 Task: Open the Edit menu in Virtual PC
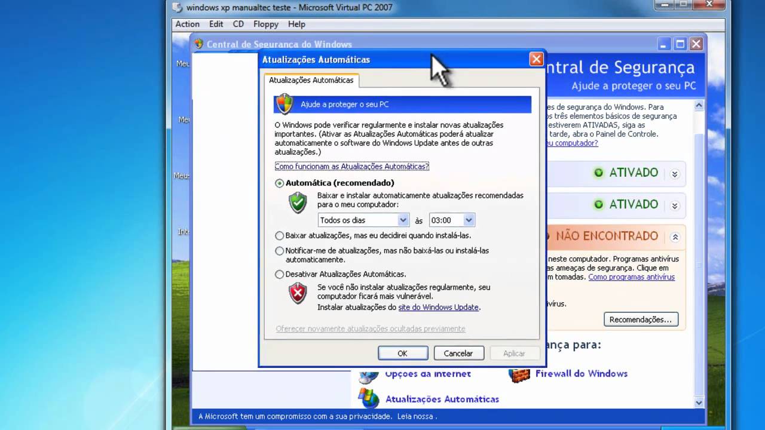point(216,24)
